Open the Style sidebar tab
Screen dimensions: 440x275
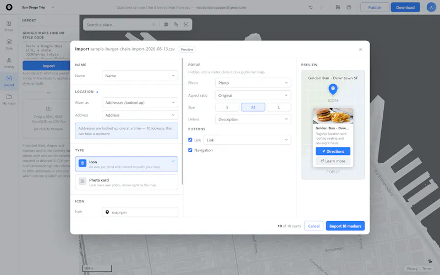[9, 45]
